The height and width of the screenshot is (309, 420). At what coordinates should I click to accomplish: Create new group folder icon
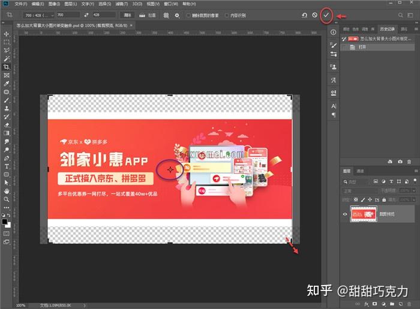[392, 304]
